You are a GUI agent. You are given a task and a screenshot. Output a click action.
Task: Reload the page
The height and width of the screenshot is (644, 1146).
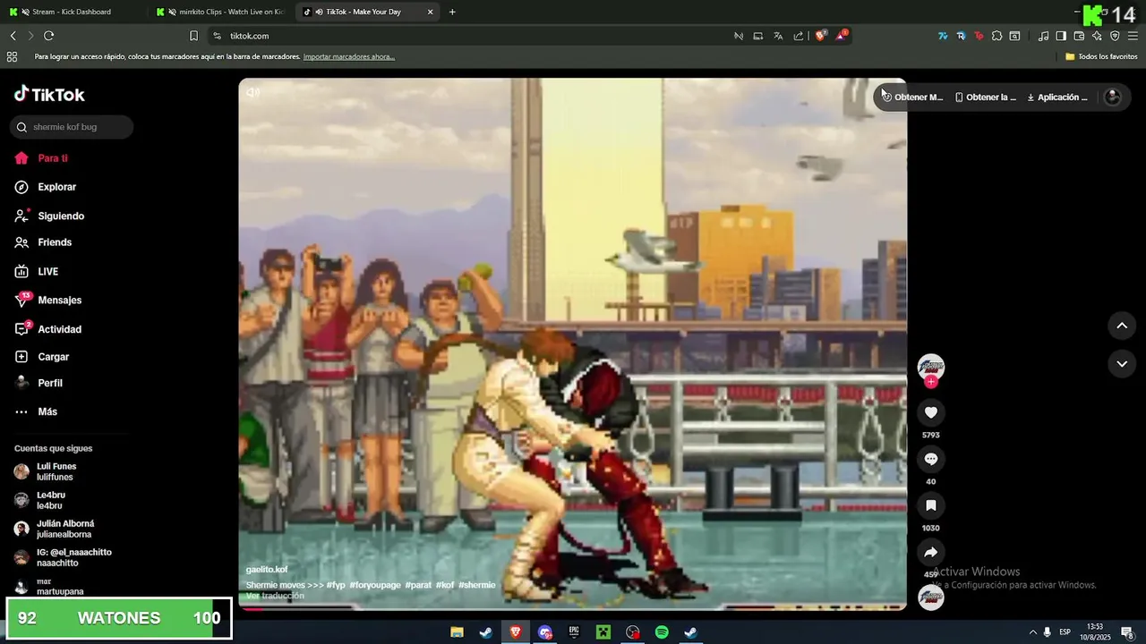(48, 36)
